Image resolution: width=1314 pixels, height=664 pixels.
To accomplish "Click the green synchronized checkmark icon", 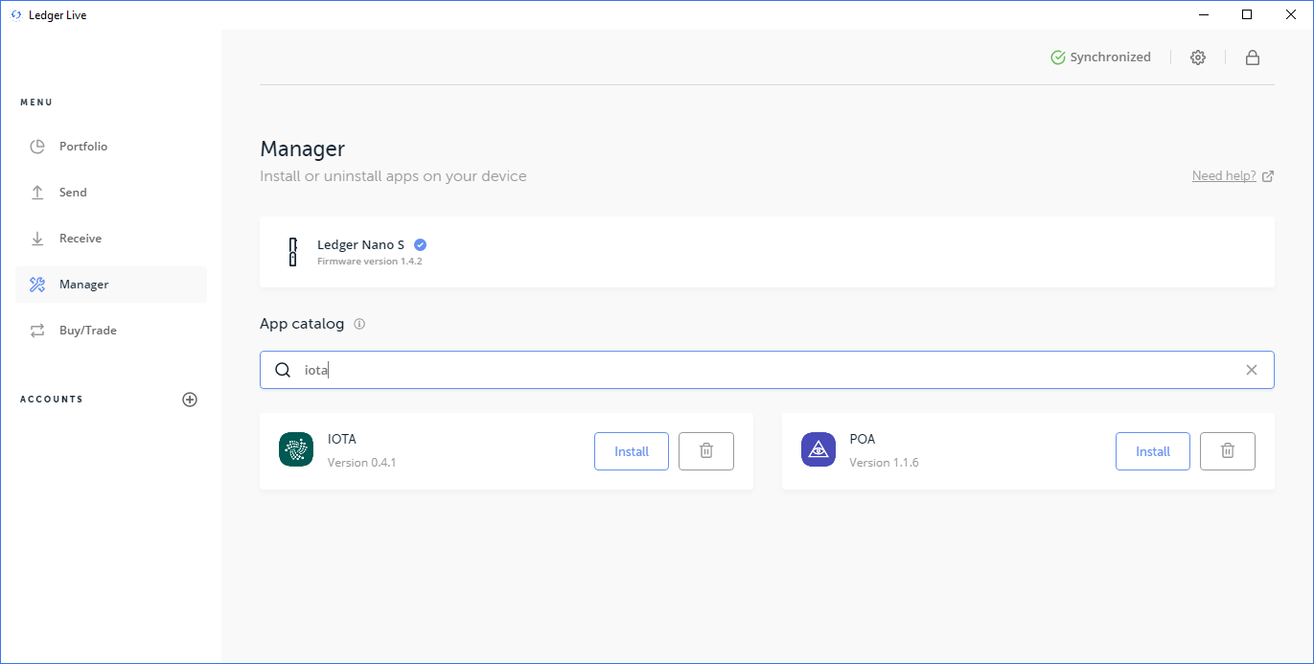I will tap(1058, 57).
